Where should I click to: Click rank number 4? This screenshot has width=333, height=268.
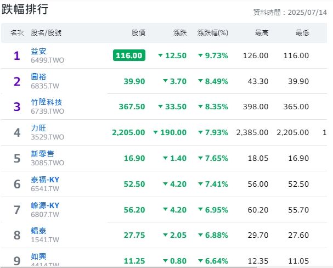point(17,132)
